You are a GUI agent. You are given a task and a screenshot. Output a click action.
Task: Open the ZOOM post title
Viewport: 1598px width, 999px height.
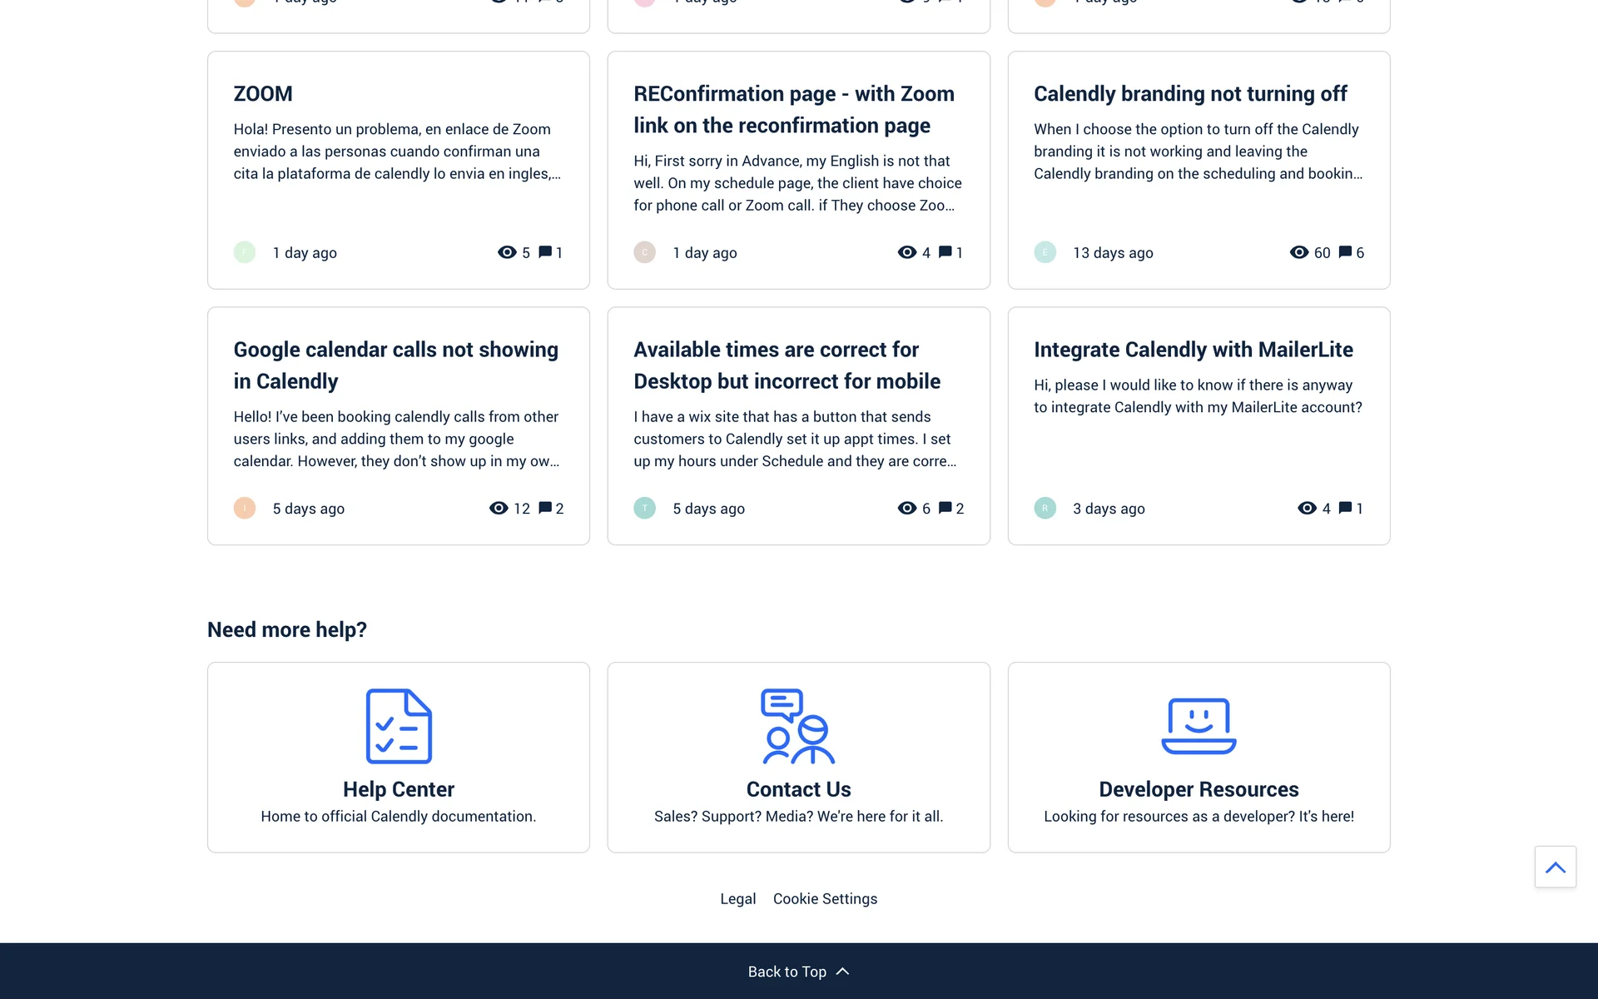(x=263, y=94)
